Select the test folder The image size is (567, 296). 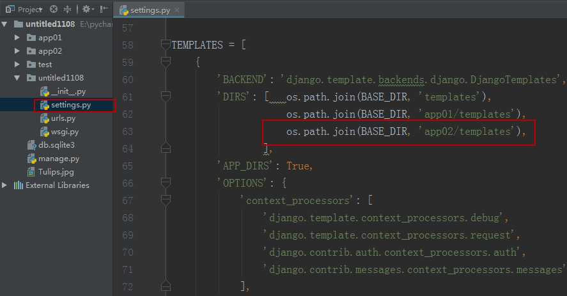coord(45,65)
